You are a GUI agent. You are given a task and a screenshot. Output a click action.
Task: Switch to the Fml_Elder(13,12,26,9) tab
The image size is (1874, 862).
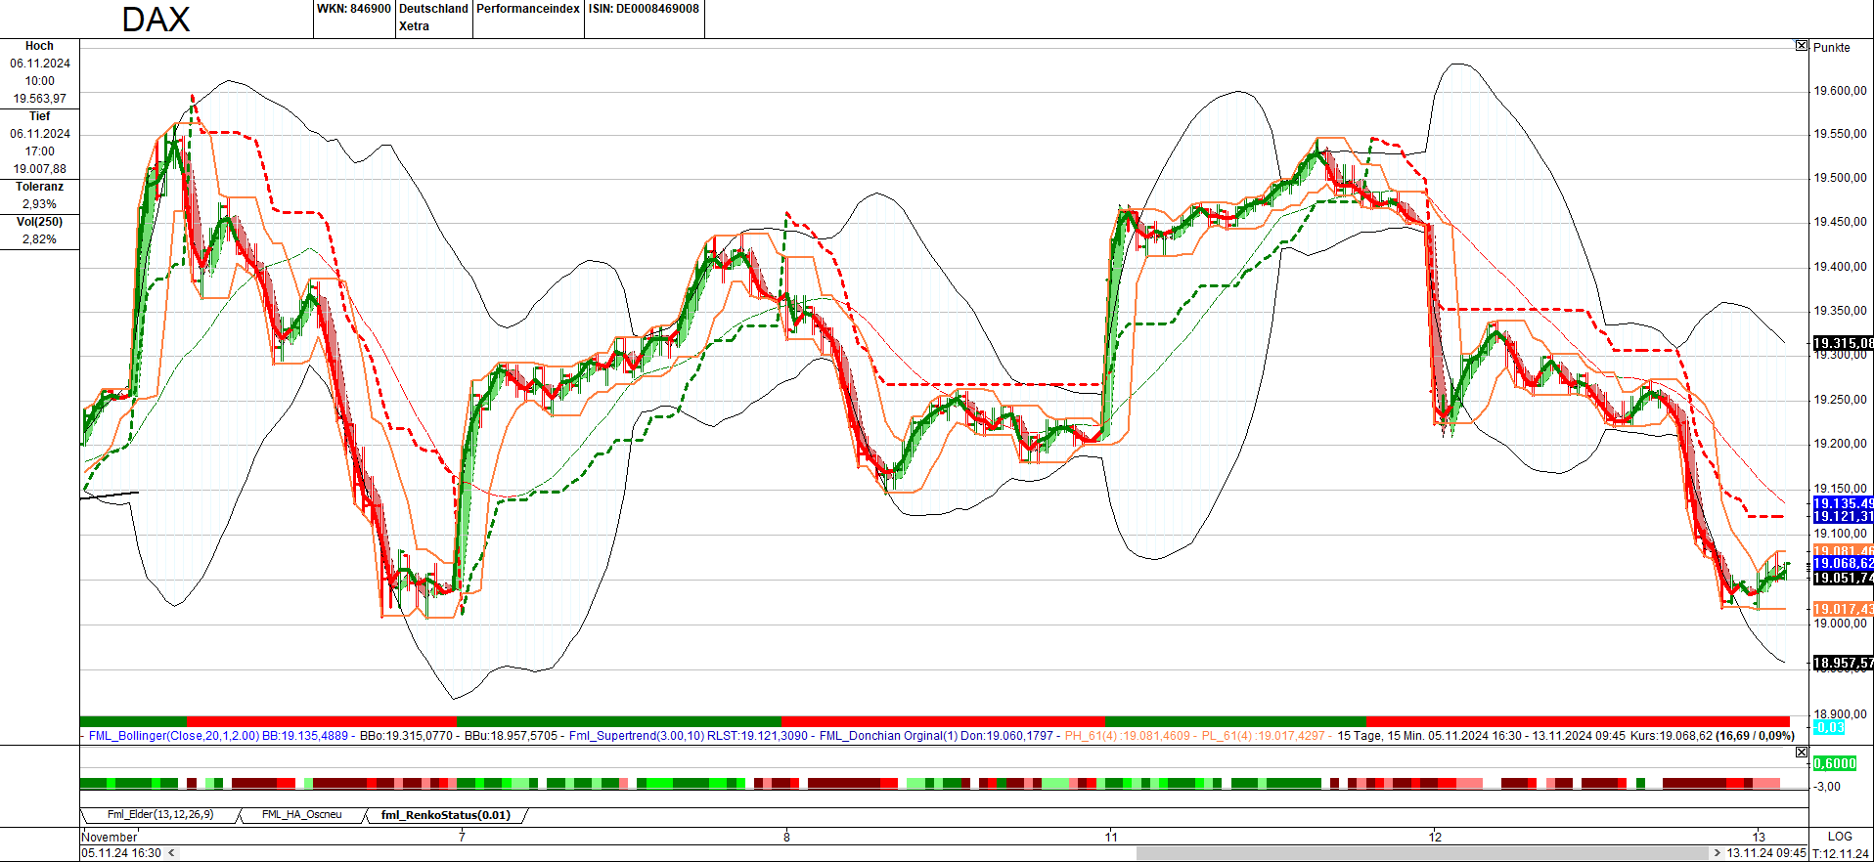[159, 815]
